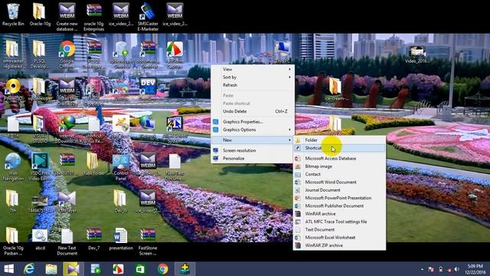The image size is (490, 276).
Task: Select the DEV desktop shortcut icon
Action: [148, 89]
